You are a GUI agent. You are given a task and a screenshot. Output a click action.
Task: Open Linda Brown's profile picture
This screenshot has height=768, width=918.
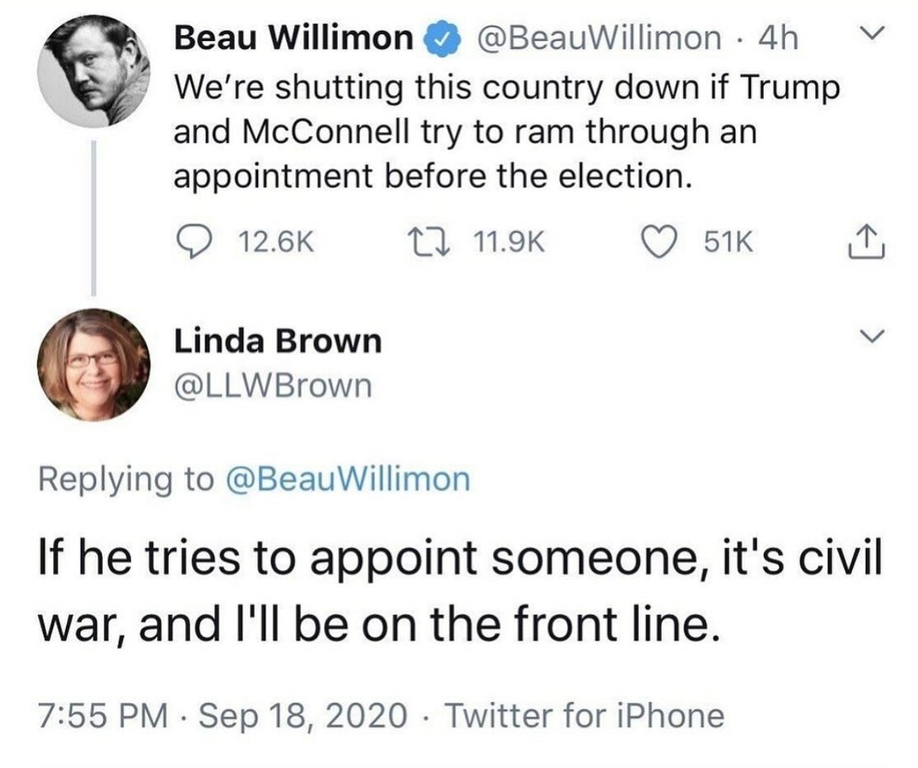[93, 364]
